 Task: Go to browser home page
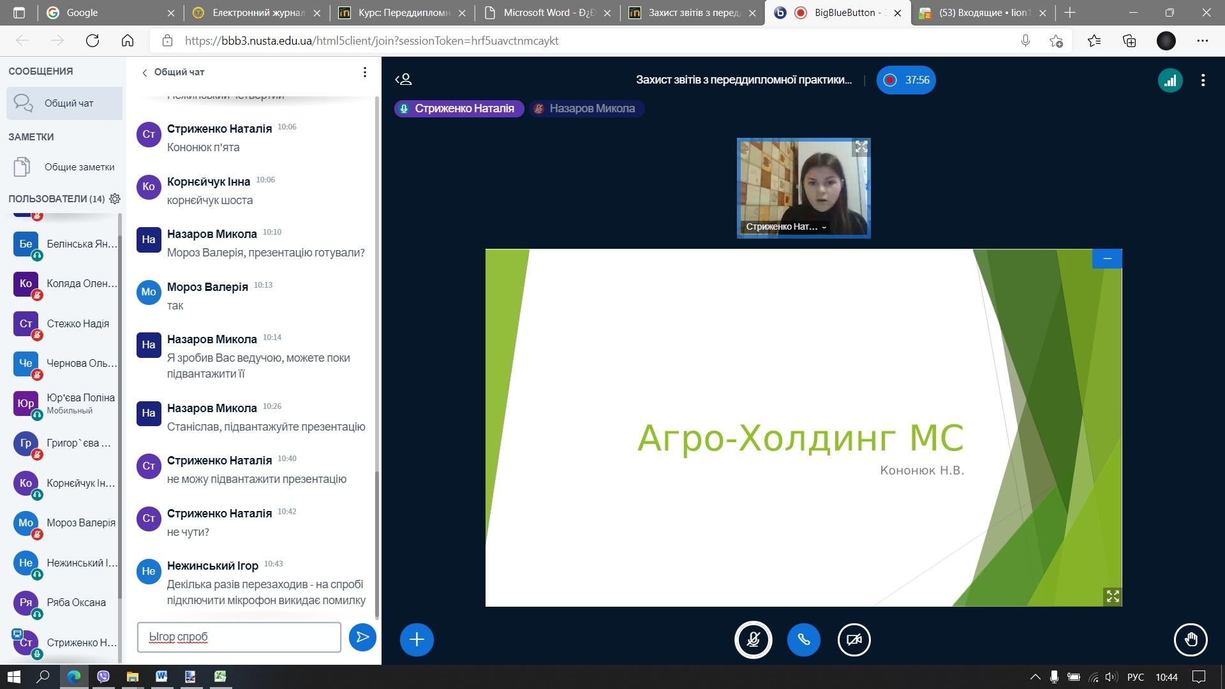(x=128, y=41)
